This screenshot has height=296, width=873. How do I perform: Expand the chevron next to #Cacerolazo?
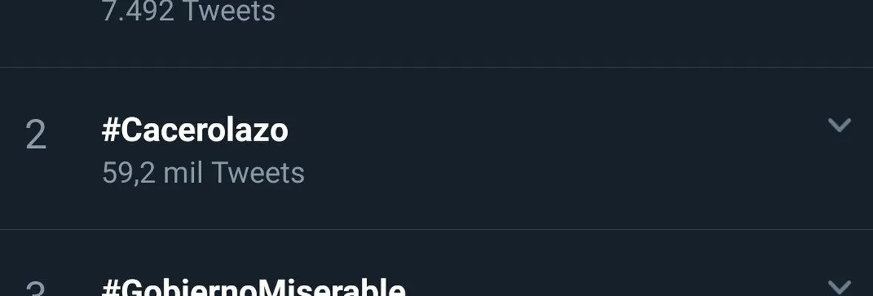click(839, 126)
